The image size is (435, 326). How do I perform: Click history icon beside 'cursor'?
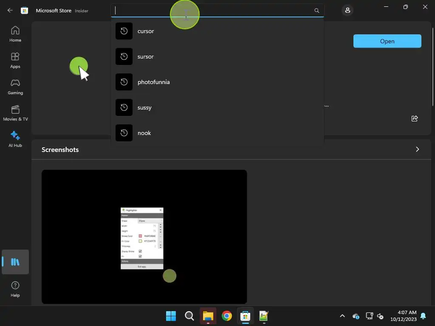click(124, 31)
